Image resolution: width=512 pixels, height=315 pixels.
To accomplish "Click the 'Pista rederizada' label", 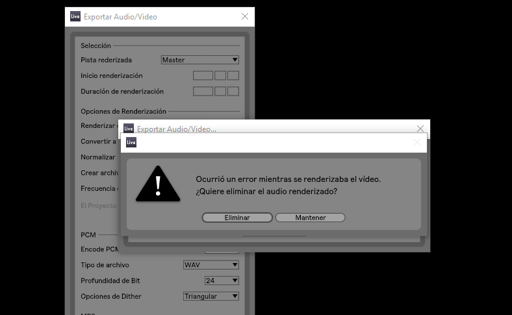I will tap(106, 60).
